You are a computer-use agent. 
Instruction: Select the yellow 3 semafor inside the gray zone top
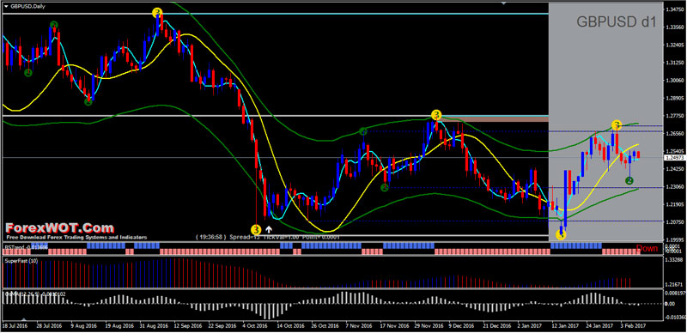tap(617, 124)
